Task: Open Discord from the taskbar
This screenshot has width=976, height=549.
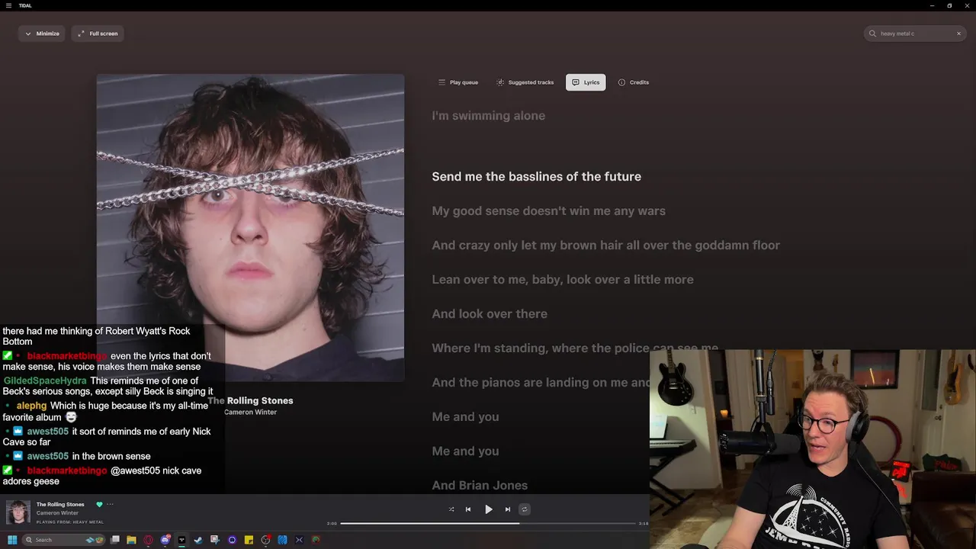Action: 165,540
